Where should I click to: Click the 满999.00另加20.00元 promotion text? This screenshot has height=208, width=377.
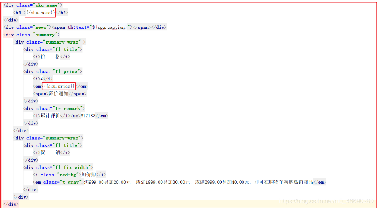(x=107, y=182)
